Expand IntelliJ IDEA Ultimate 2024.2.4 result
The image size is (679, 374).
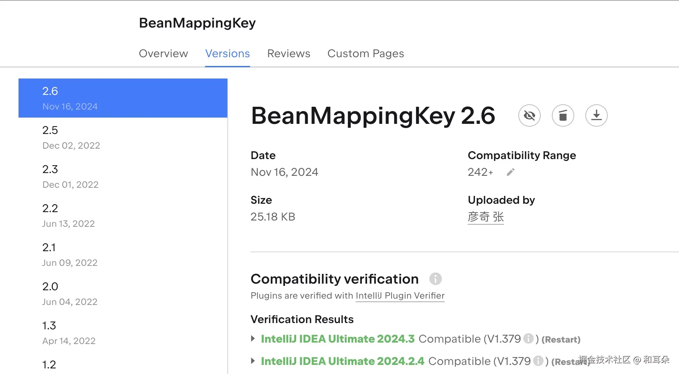click(x=253, y=361)
